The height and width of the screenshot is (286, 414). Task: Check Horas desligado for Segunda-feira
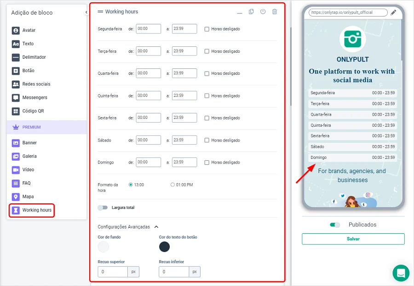coord(207,29)
